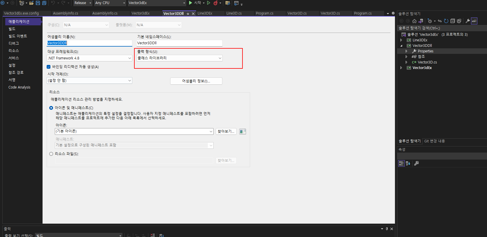
Task: Open the 아이콘 dropdown showing 기본 아이콘
Action: (x=134, y=131)
